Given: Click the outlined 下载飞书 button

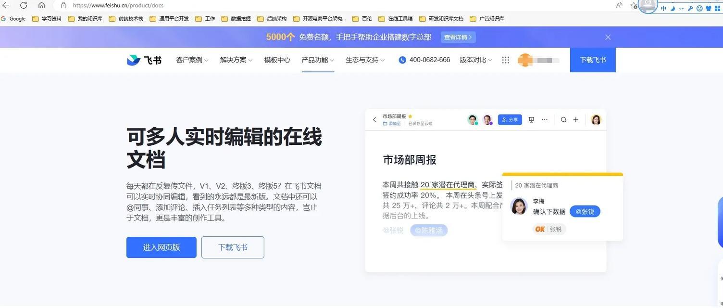Looking at the screenshot, I should pyautogui.click(x=233, y=247).
